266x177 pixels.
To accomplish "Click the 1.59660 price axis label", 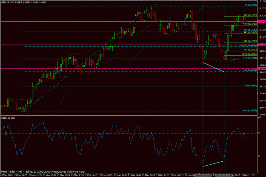I will [x=262, y=108].
